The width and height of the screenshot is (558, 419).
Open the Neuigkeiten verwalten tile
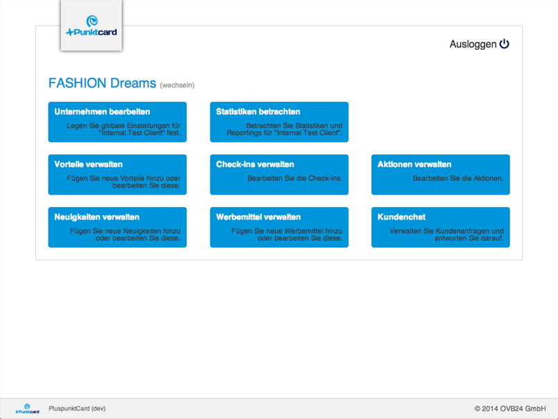[x=117, y=227]
